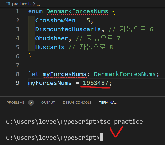The width and height of the screenshot is (165, 145).
Task: Click the problems count badge showing 2
Action: [x=31, y=103]
